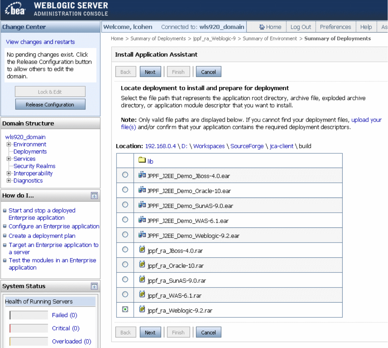Open Failed (0) status link

pos(65,315)
